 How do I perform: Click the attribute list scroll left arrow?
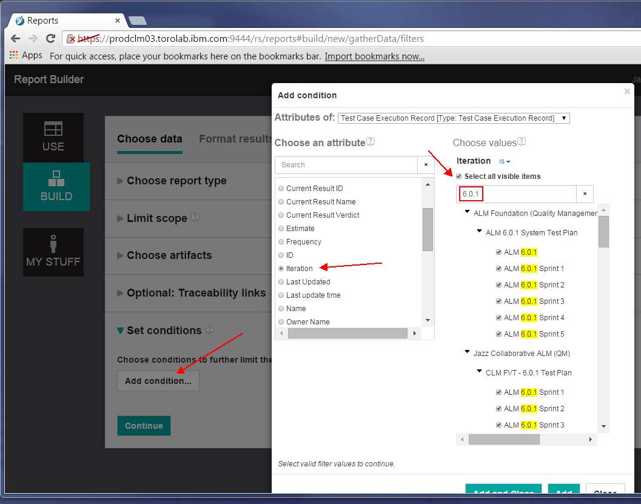(x=281, y=333)
